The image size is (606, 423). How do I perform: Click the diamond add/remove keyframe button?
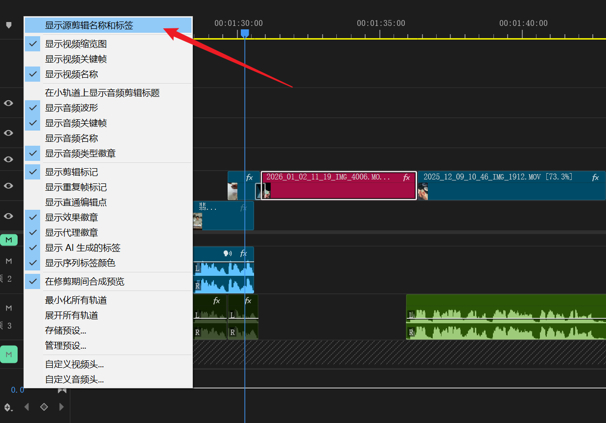point(44,407)
